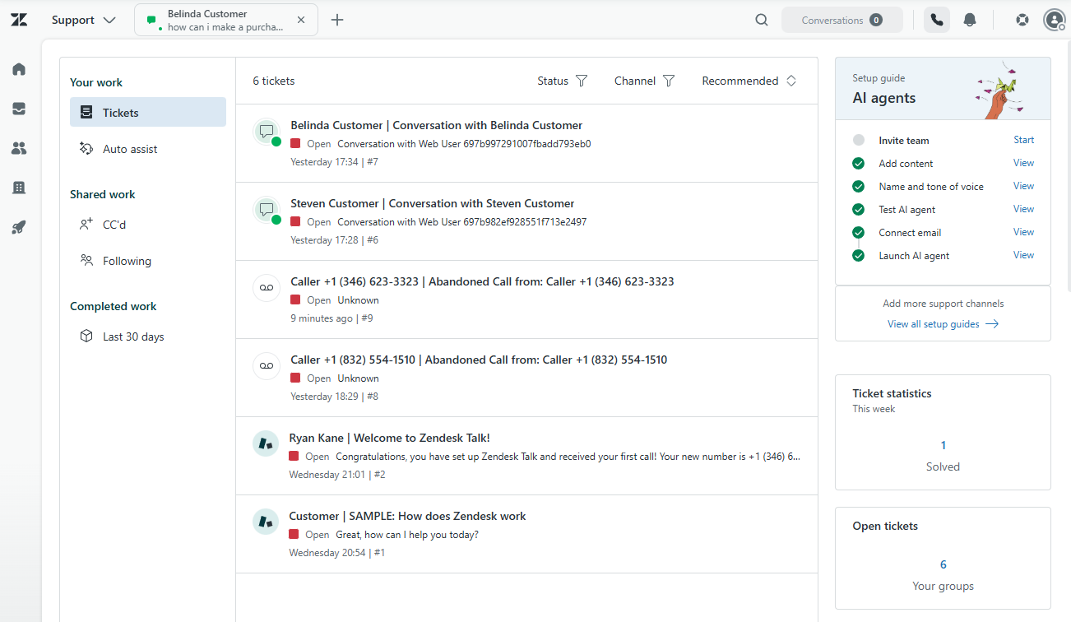The width and height of the screenshot is (1071, 622).
Task: Click the checkmark beside Launch AI agent
Action: pyautogui.click(x=858, y=255)
